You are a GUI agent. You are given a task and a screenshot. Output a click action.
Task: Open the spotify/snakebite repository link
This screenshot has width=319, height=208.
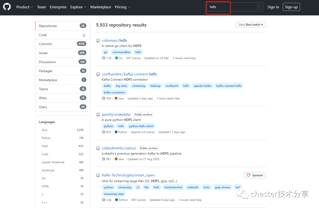(x=116, y=114)
